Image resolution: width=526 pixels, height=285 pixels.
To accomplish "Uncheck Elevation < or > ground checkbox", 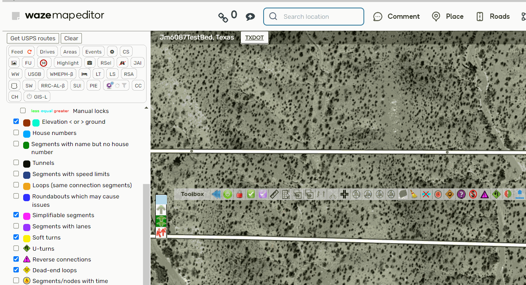I will coord(16,121).
